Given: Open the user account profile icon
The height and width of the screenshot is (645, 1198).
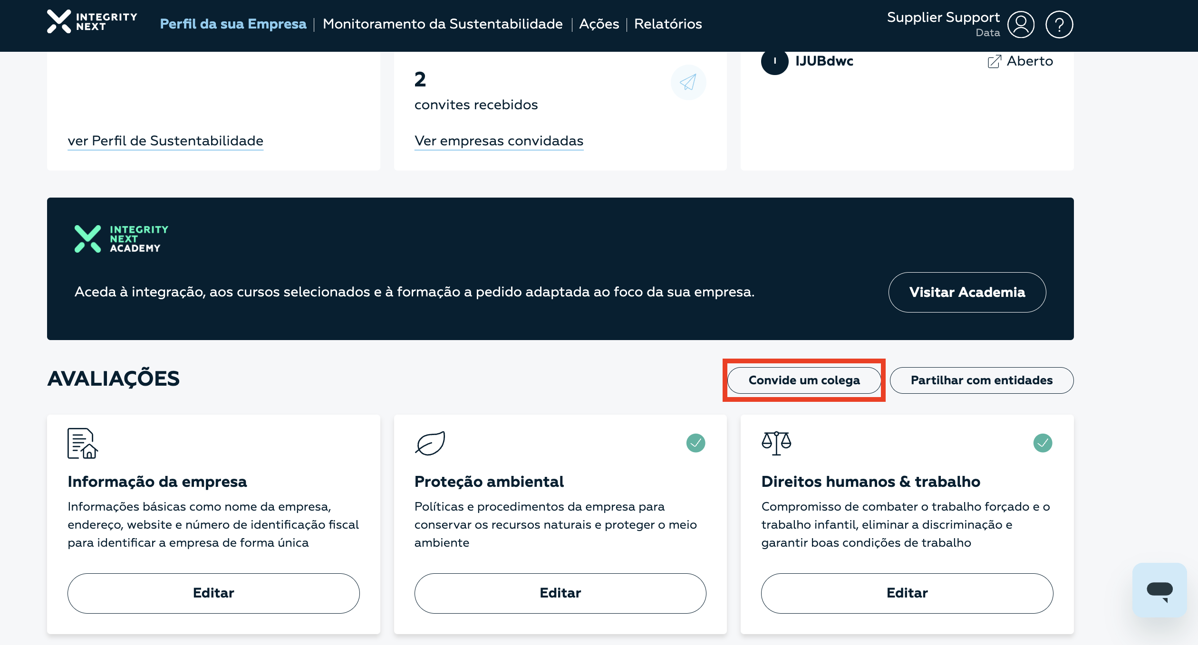Looking at the screenshot, I should coord(1021,25).
